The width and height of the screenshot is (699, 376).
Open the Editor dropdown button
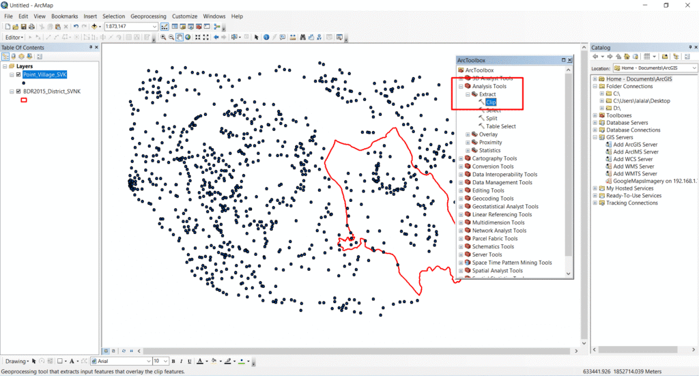point(14,38)
